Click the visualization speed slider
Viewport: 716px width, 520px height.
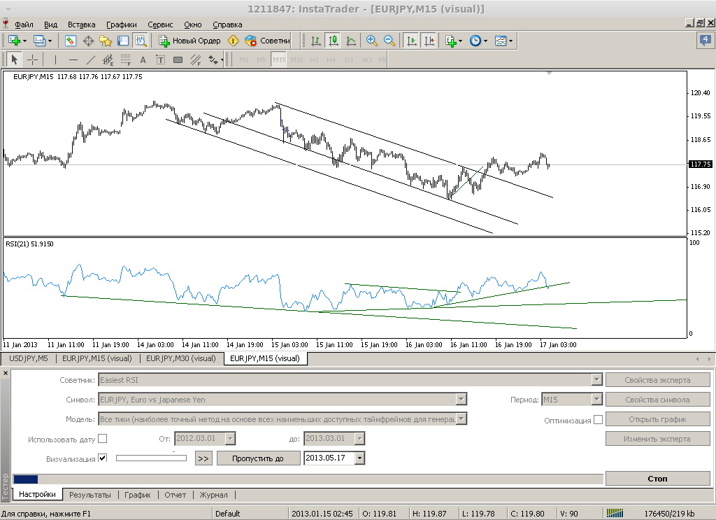pyautogui.click(x=151, y=458)
